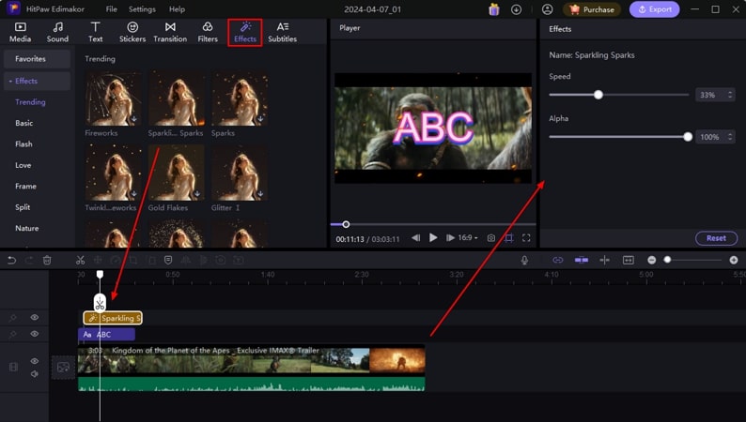The height and width of the screenshot is (422, 746).
Task: Collapse the Effects category tree
Action: 10,82
